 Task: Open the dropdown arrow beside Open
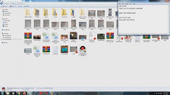[x=15, y=6]
